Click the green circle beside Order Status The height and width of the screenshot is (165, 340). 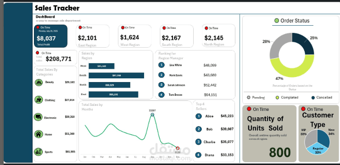click(277, 21)
